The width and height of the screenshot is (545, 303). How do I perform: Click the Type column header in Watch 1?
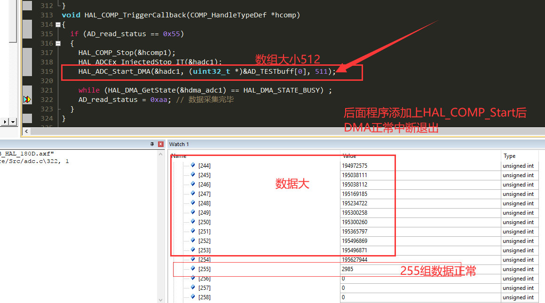[509, 156]
